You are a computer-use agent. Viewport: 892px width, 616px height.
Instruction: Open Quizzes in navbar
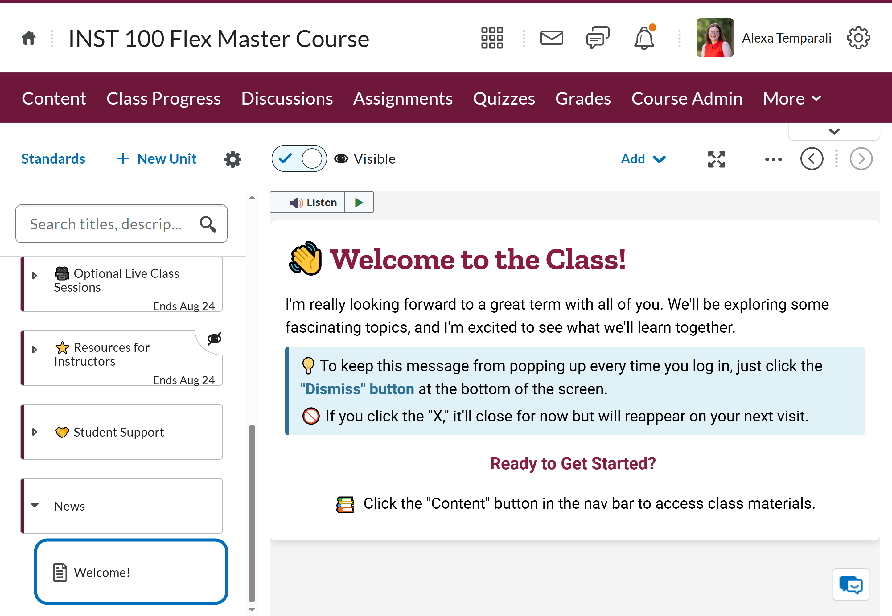tap(504, 98)
